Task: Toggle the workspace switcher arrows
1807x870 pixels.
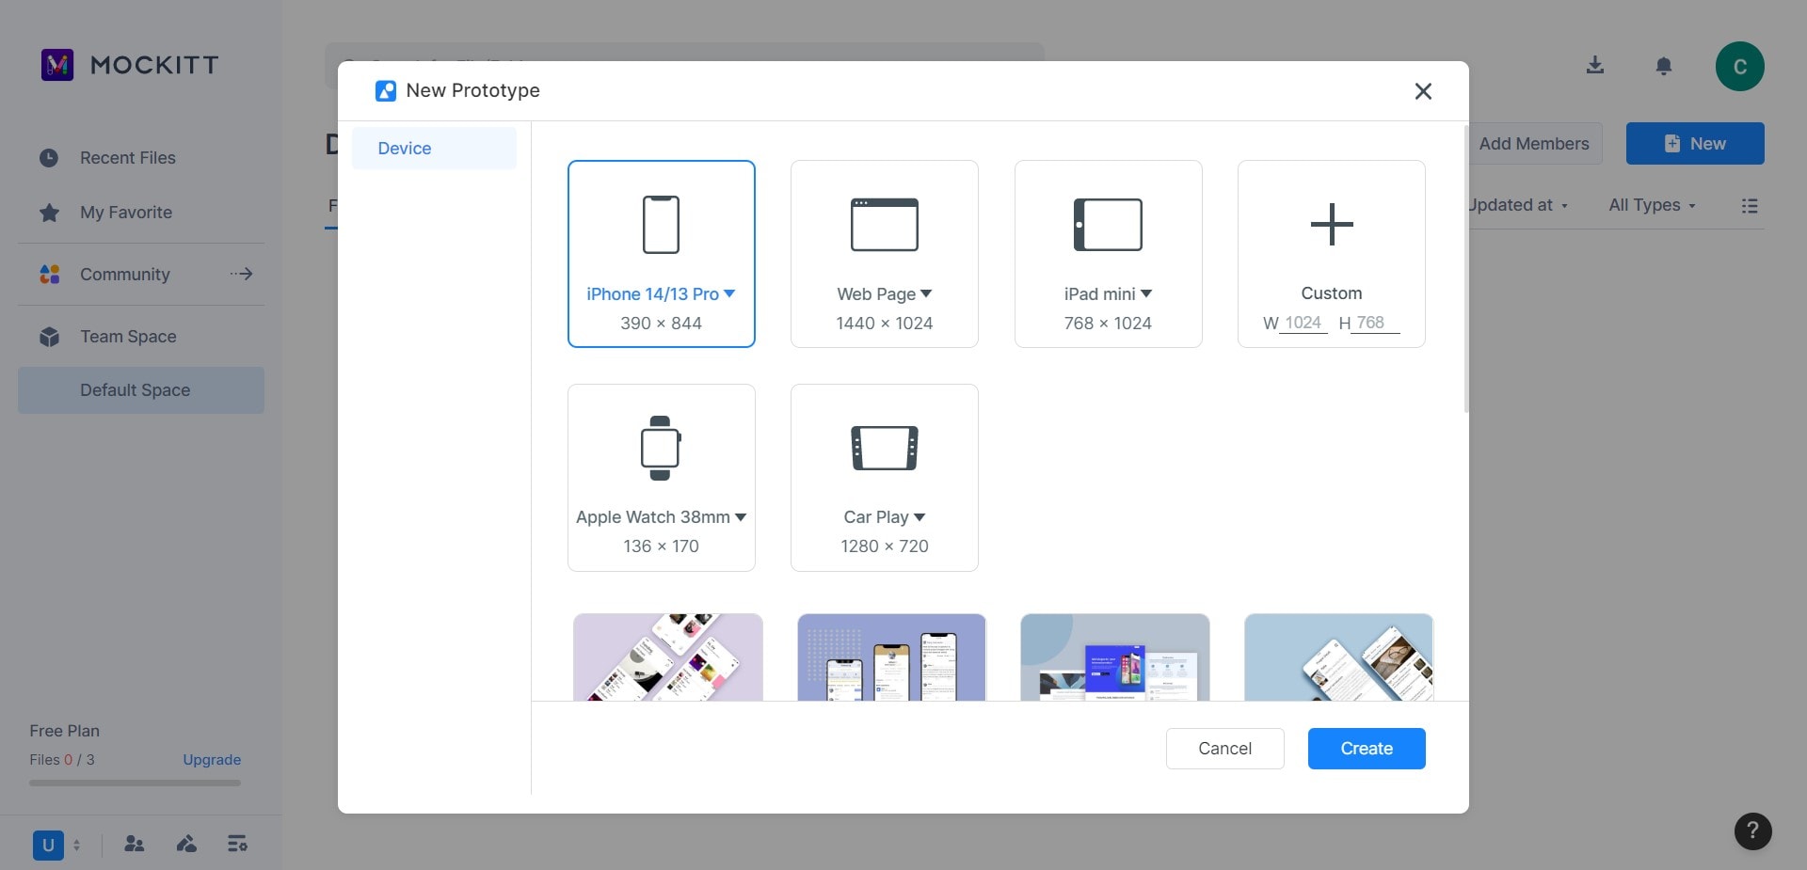Action: [77, 845]
